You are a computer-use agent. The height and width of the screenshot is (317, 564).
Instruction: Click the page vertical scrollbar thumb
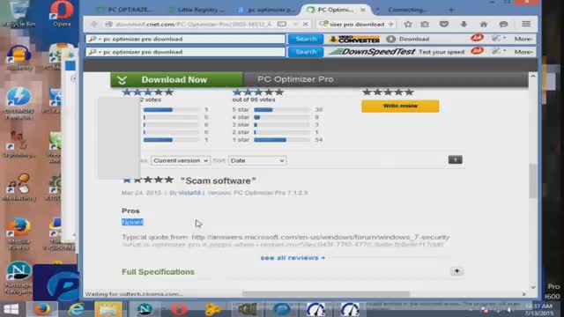pyautogui.click(x=532, y=181)
